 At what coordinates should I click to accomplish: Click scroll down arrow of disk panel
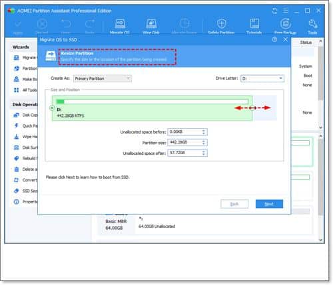click(320, 240)
